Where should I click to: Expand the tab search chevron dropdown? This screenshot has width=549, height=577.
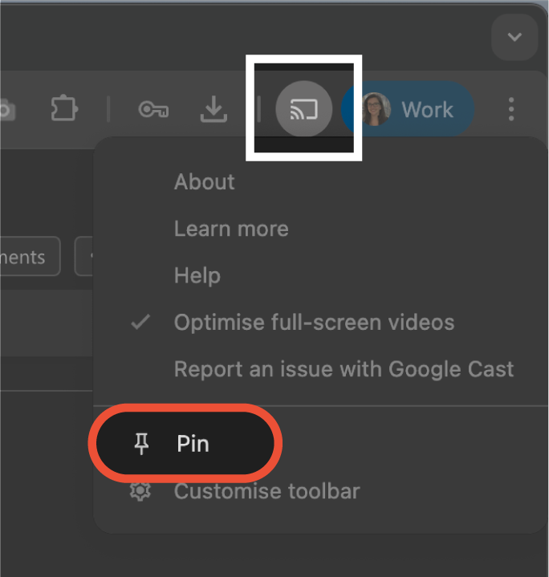(x=514, y=37)
